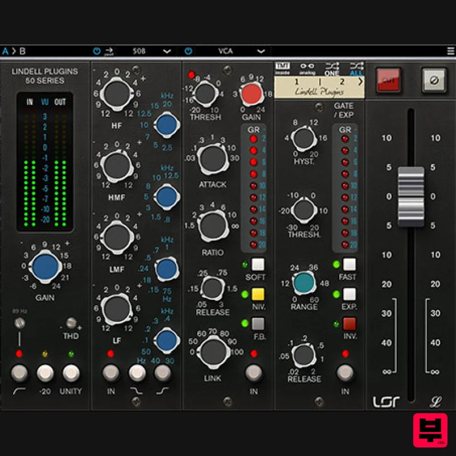
Task: Click the gate THRESH. knob
Action: pyautogui.click(x=304, y=210)
